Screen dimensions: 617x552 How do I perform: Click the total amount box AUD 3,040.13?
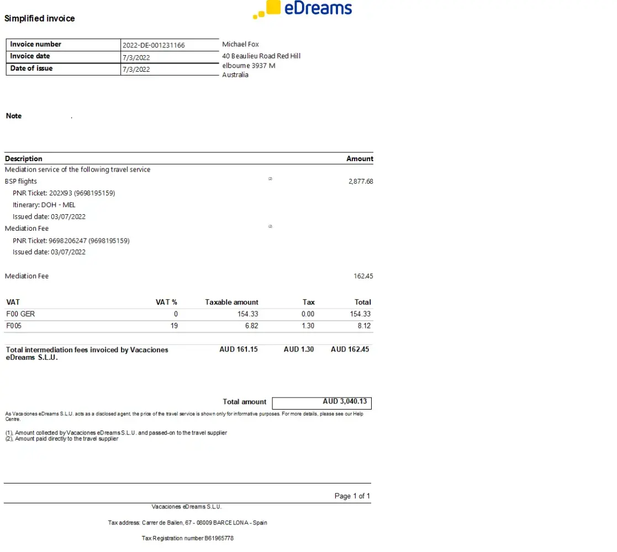321,403
